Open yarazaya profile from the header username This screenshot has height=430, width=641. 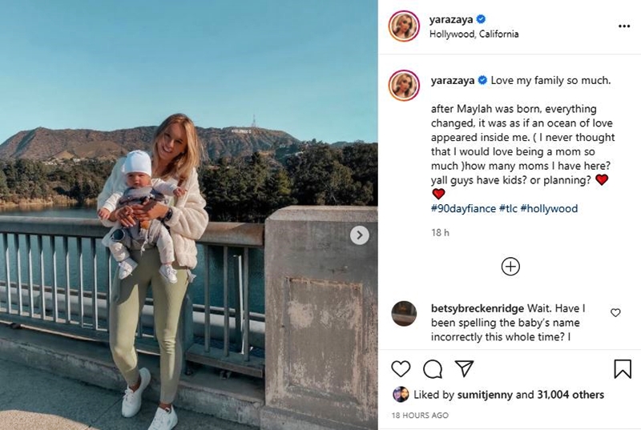pyautogui.click(x=451, y=19)
